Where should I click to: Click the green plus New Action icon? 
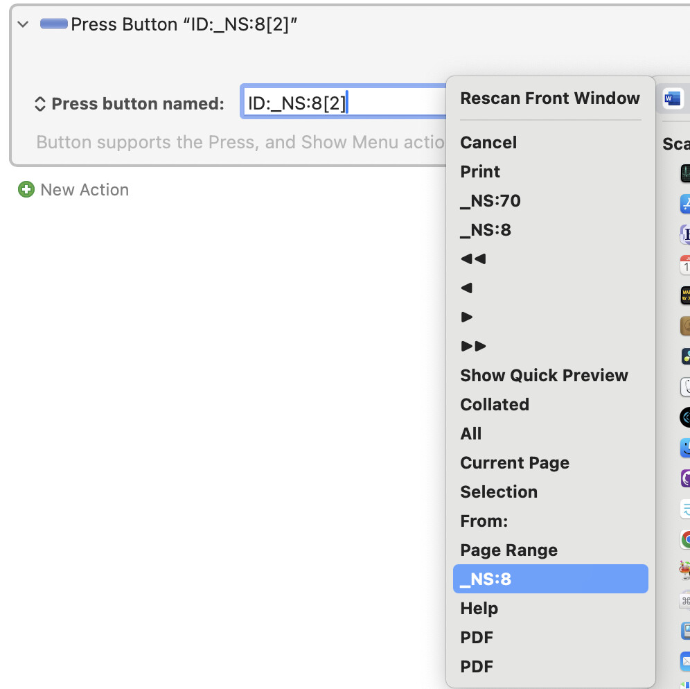tap(26, 190)
